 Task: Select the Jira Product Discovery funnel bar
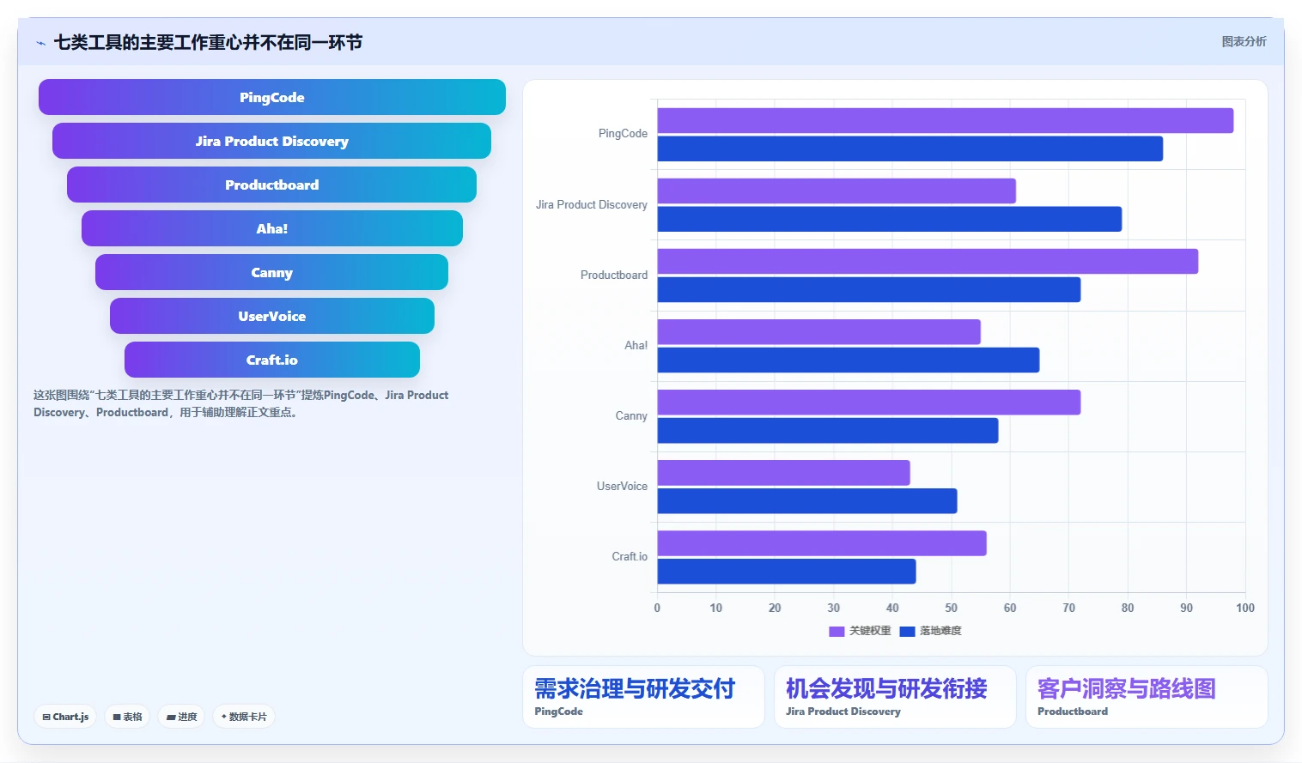point(271,141)
